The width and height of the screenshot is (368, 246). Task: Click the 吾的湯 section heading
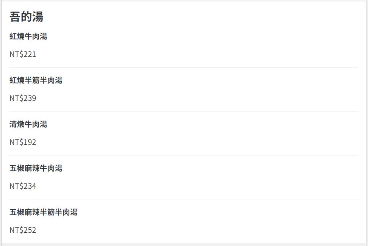click(26, 17)
